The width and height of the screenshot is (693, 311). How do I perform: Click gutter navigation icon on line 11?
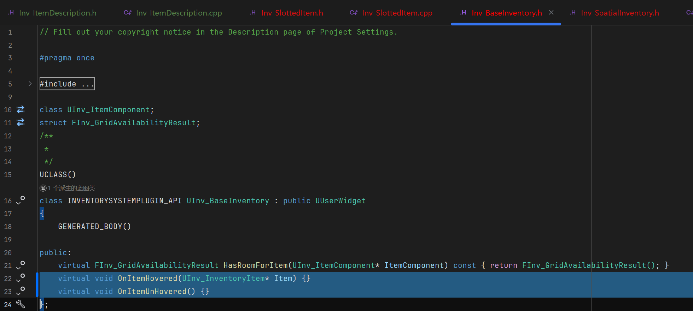21,122
